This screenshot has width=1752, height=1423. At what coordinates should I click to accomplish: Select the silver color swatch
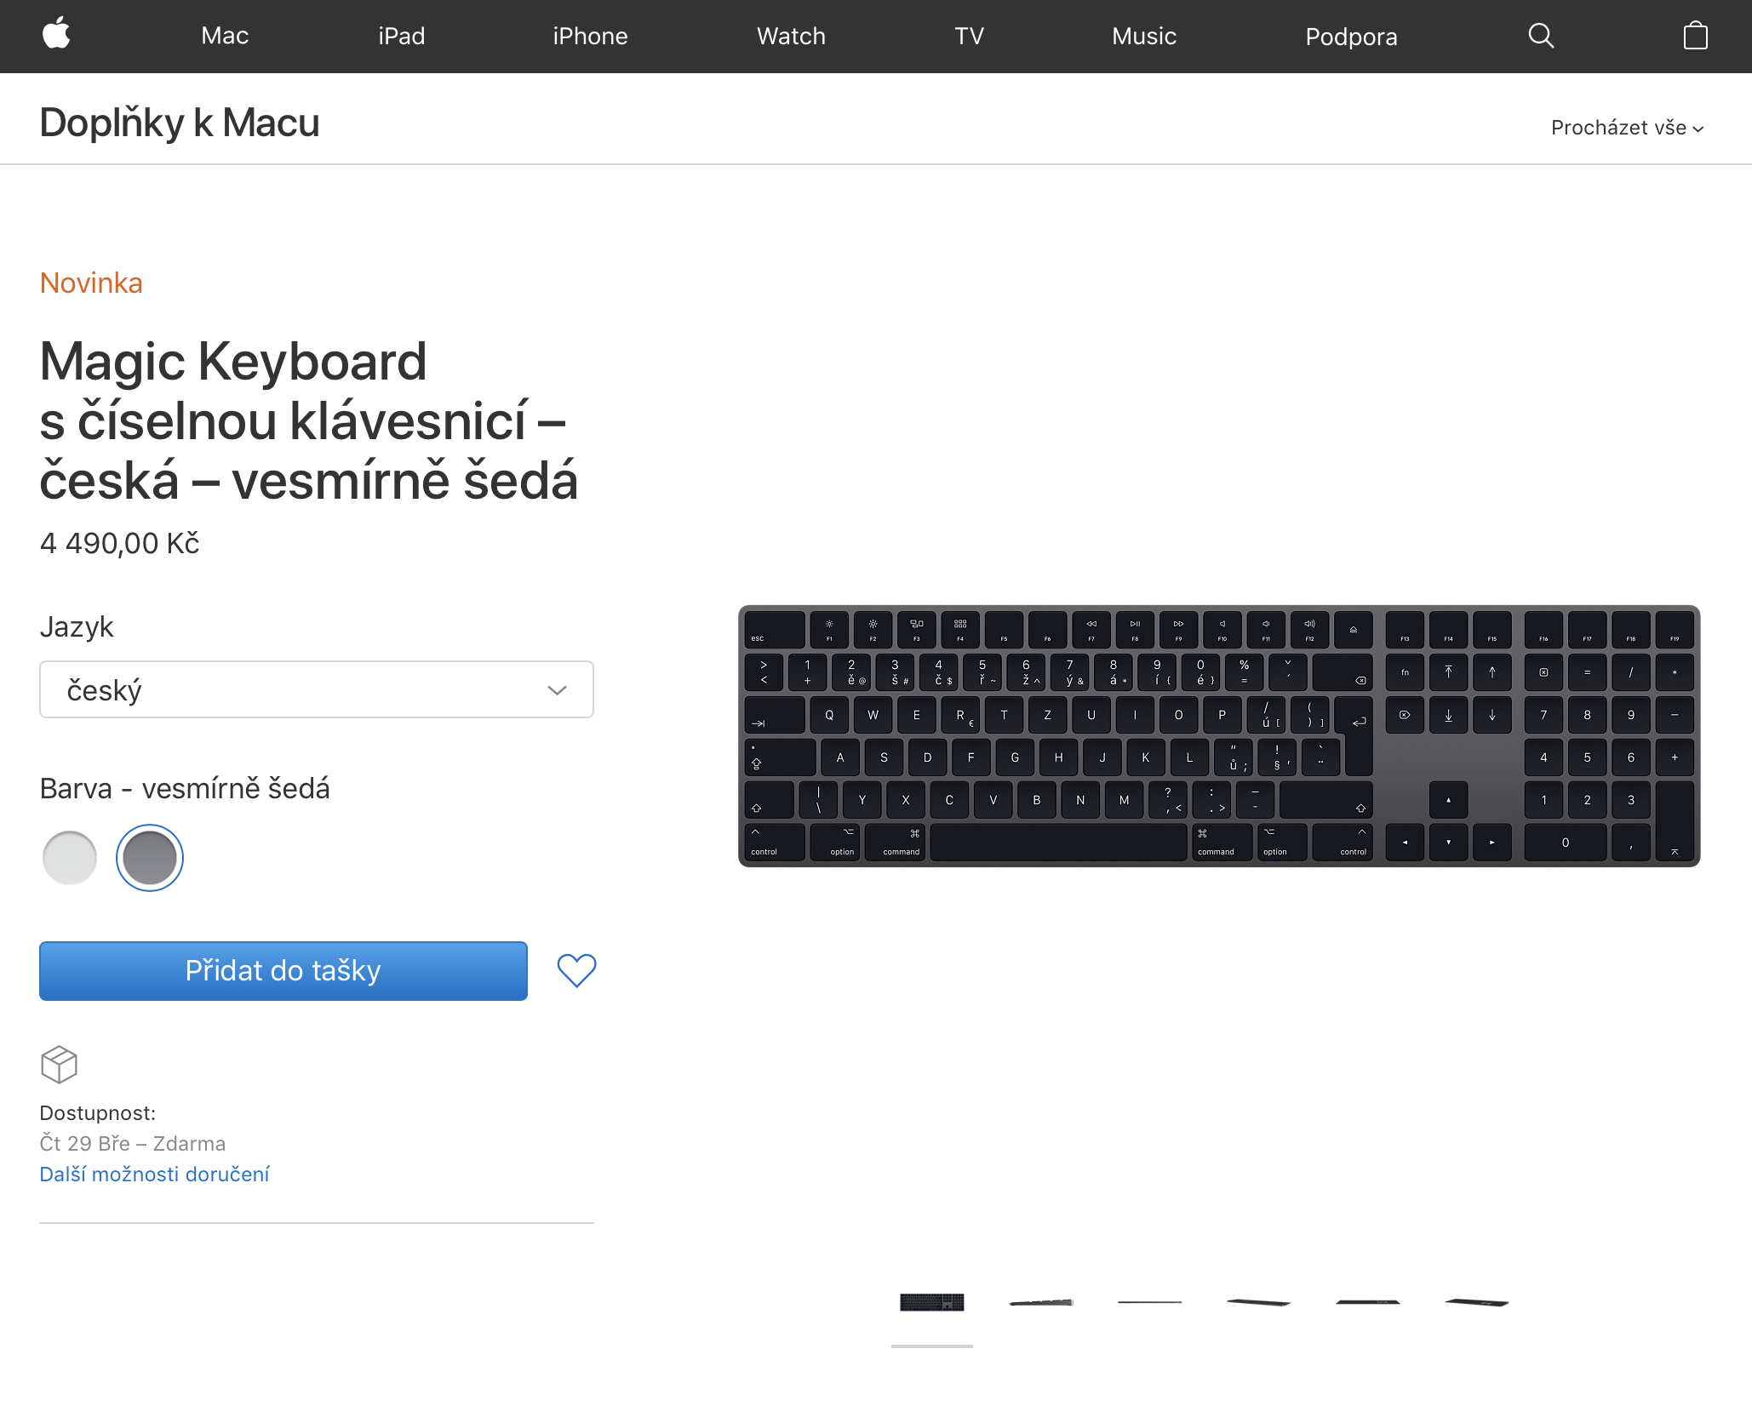(x=70, y=858)
